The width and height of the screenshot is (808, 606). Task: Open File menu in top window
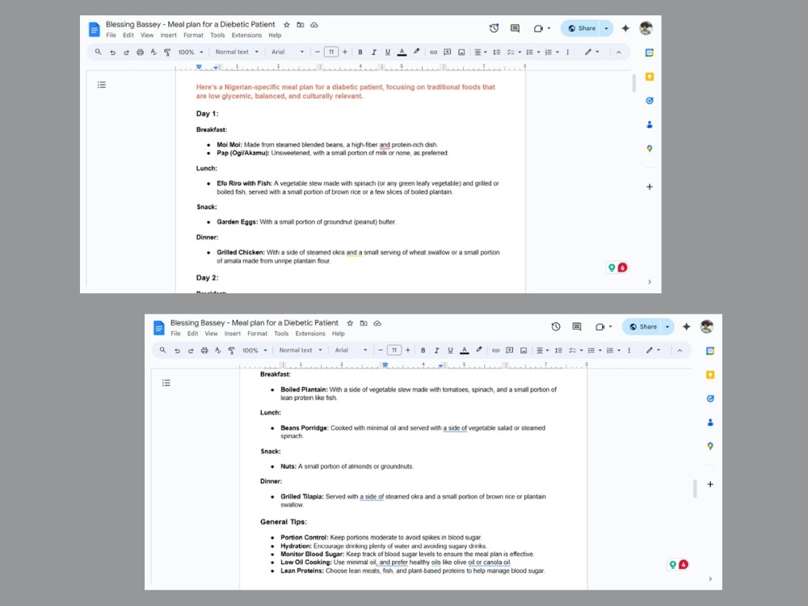pos(111,35)
